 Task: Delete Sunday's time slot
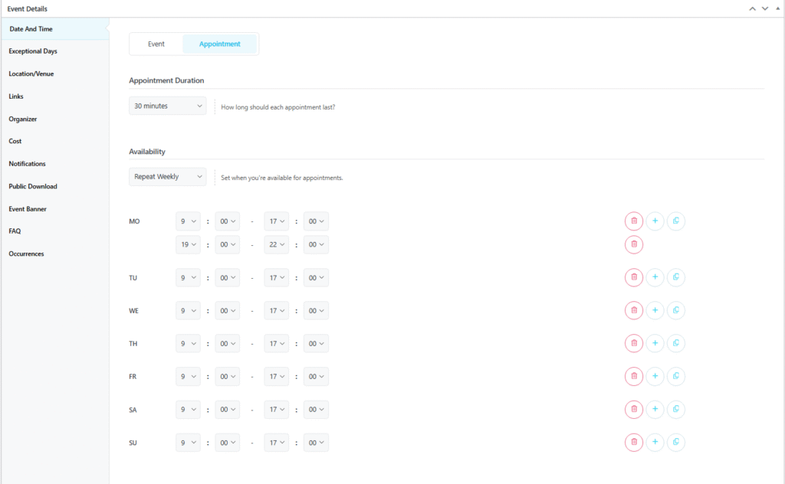634,443
